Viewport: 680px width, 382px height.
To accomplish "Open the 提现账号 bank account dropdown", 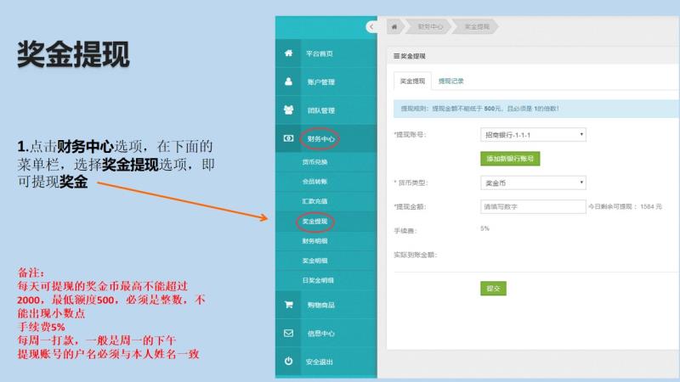I will 533,135.
